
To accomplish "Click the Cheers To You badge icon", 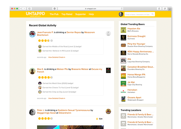I will coord(40,87).
